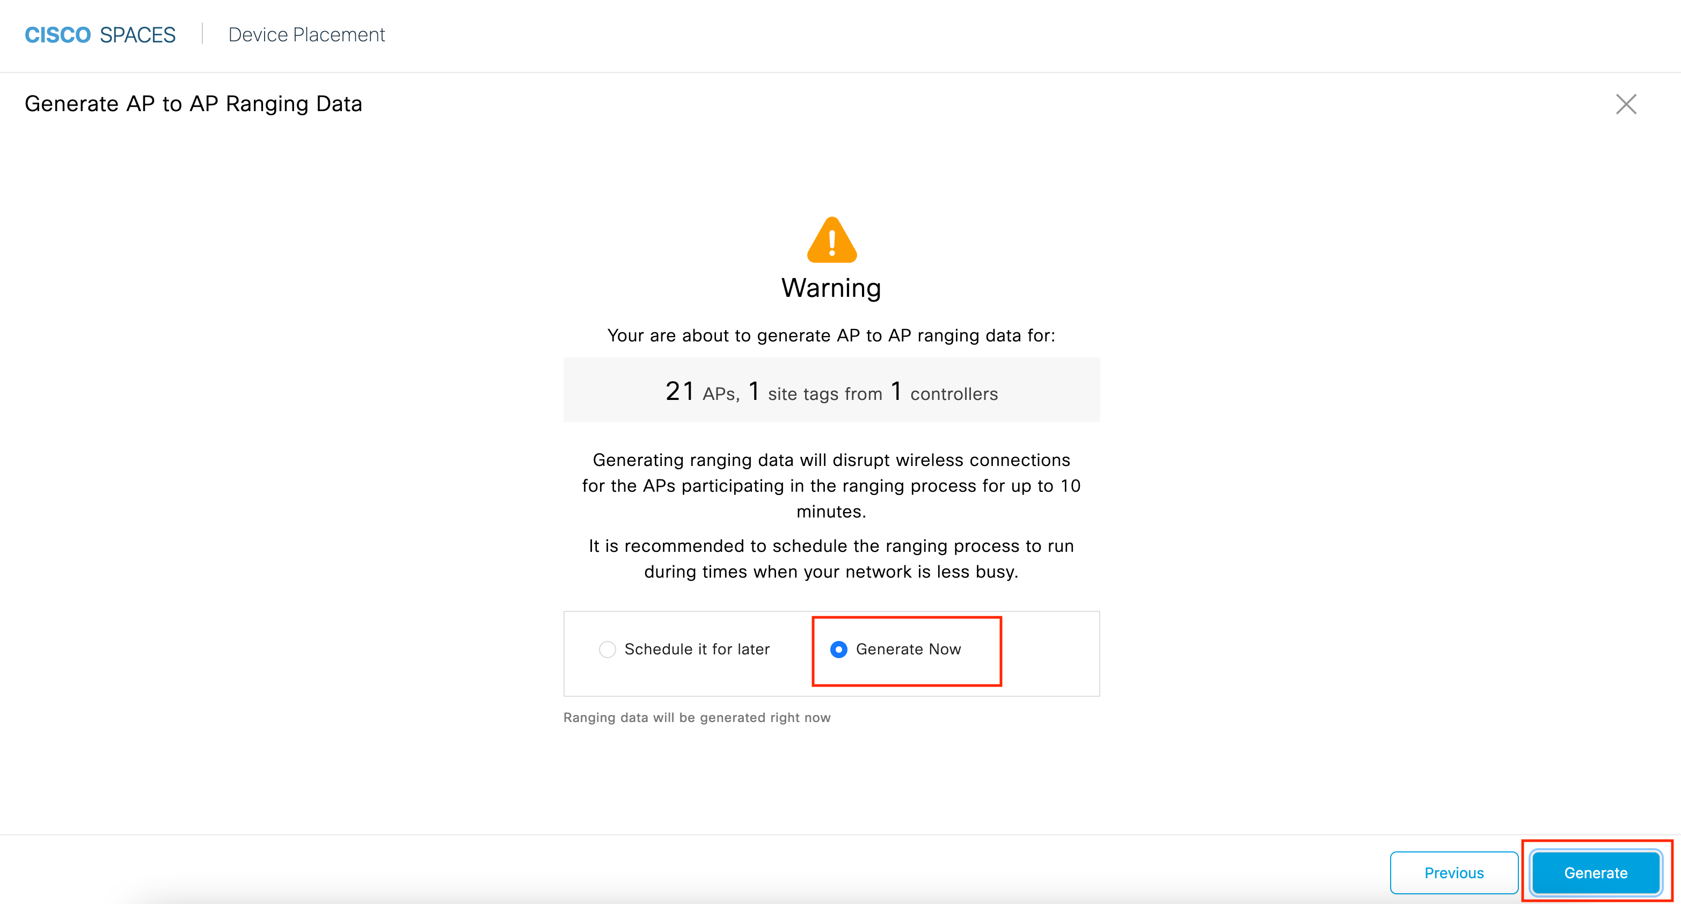Screen dimensions: 1681x904
Task: Click the 'Generate Now' label text
Action: click(908, 650)
